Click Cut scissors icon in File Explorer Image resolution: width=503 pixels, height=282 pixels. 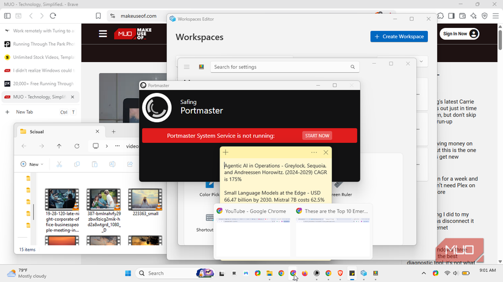[x=59, y=164]
